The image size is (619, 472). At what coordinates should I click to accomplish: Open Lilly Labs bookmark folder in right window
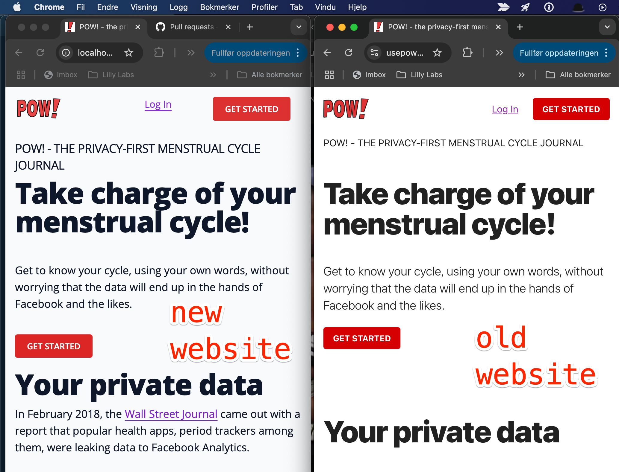tap(419, 75)
